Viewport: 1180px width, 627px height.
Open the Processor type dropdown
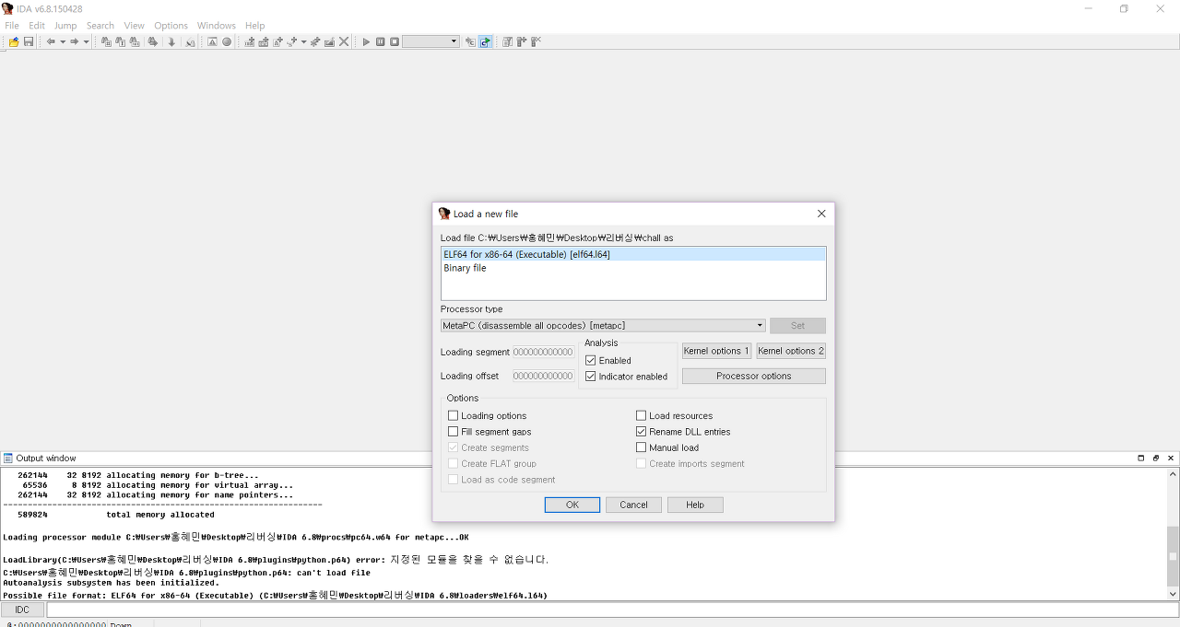[x=603, y=325]
